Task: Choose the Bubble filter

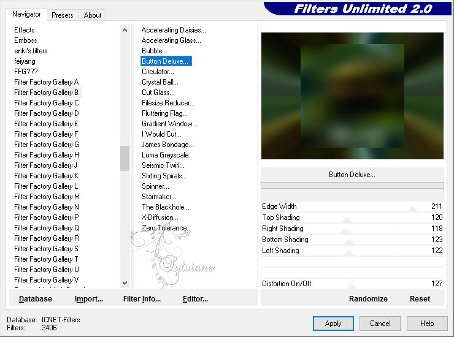Action: coord(155,51)
